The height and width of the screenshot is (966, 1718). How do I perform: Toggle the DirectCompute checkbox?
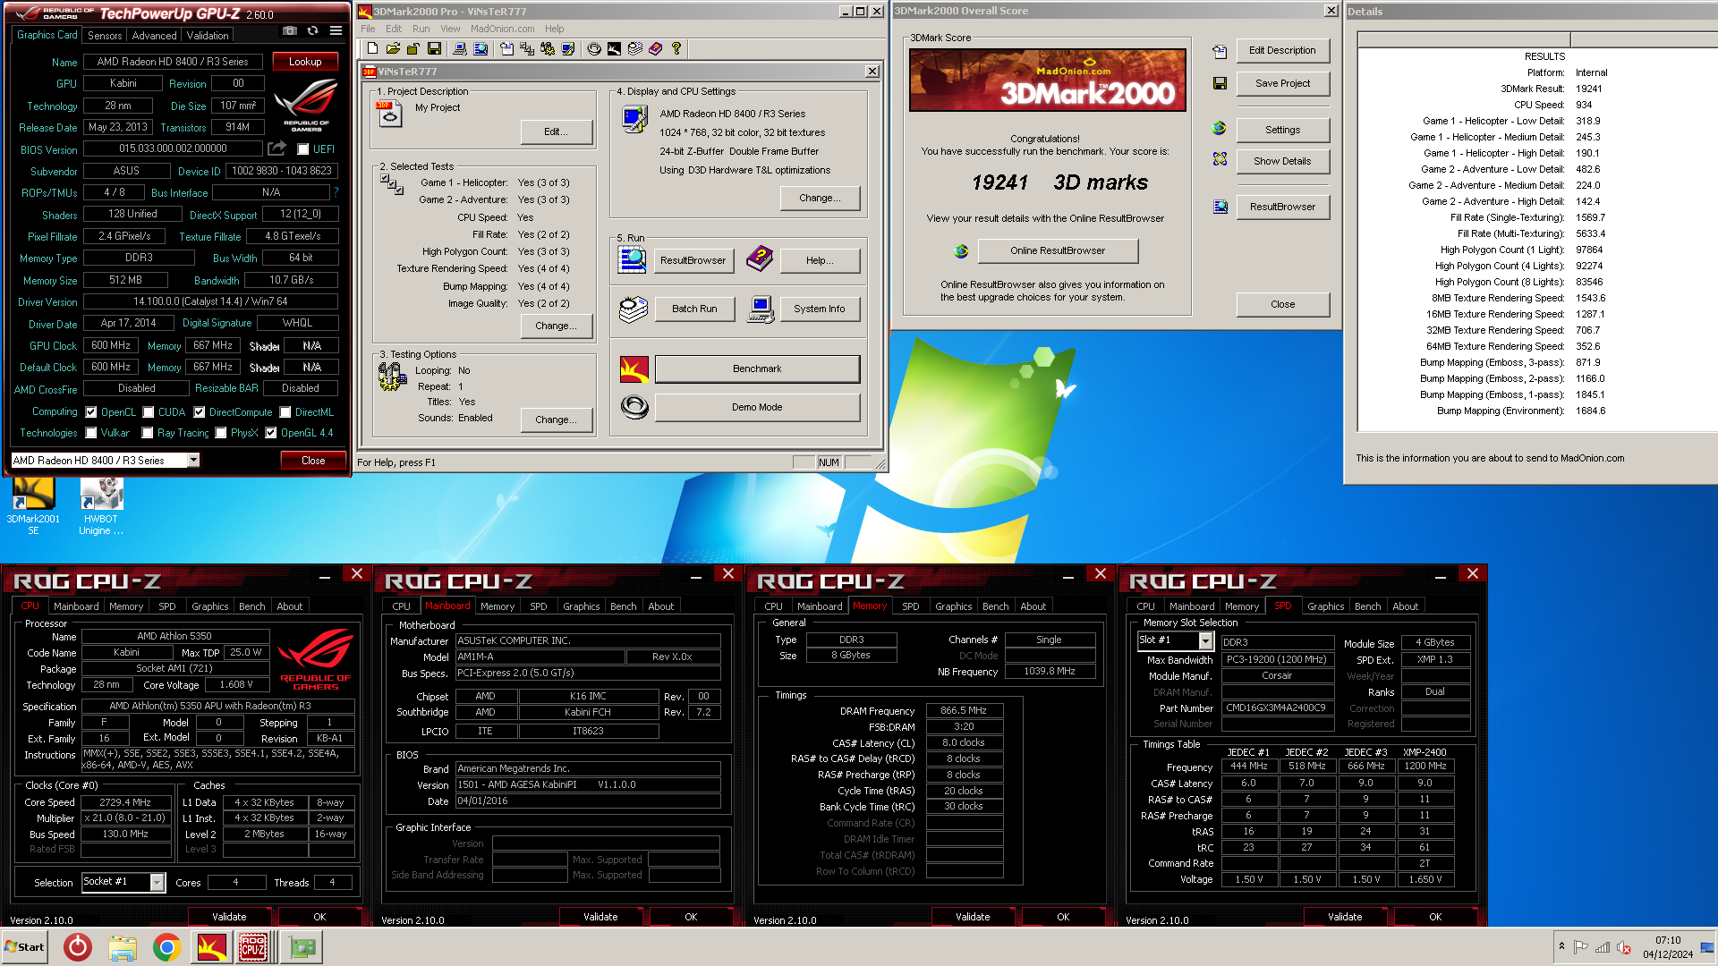[200, 412]
